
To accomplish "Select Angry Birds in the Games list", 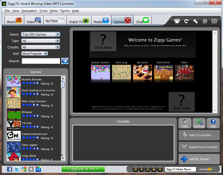I will [34, 157].
